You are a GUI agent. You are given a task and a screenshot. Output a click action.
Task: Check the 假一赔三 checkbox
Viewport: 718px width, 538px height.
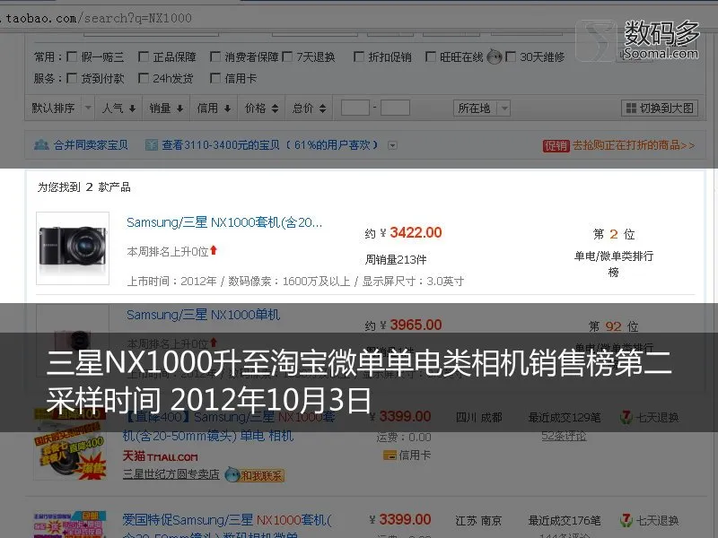click(72, 56)
